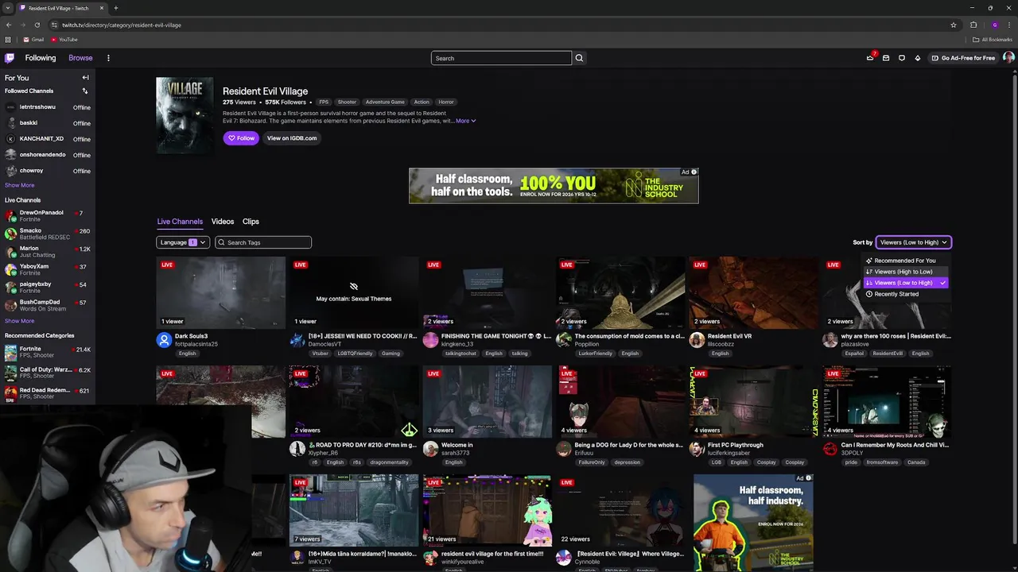1018x572 pixels.
Task: Open YouTube bookmark
Action: point(64,40)
